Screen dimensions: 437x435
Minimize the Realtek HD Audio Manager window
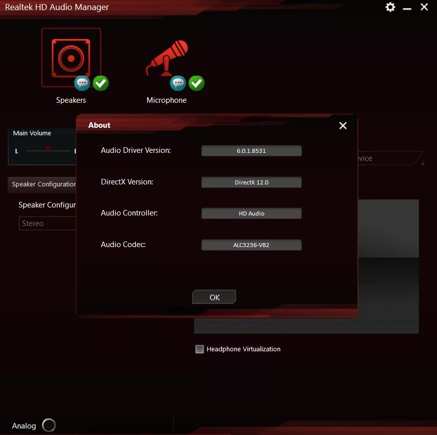pos(407,9)
